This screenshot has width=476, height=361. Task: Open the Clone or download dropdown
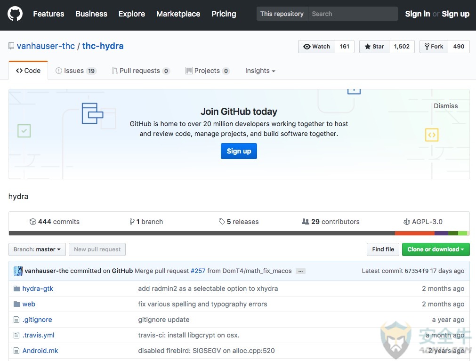436,249
